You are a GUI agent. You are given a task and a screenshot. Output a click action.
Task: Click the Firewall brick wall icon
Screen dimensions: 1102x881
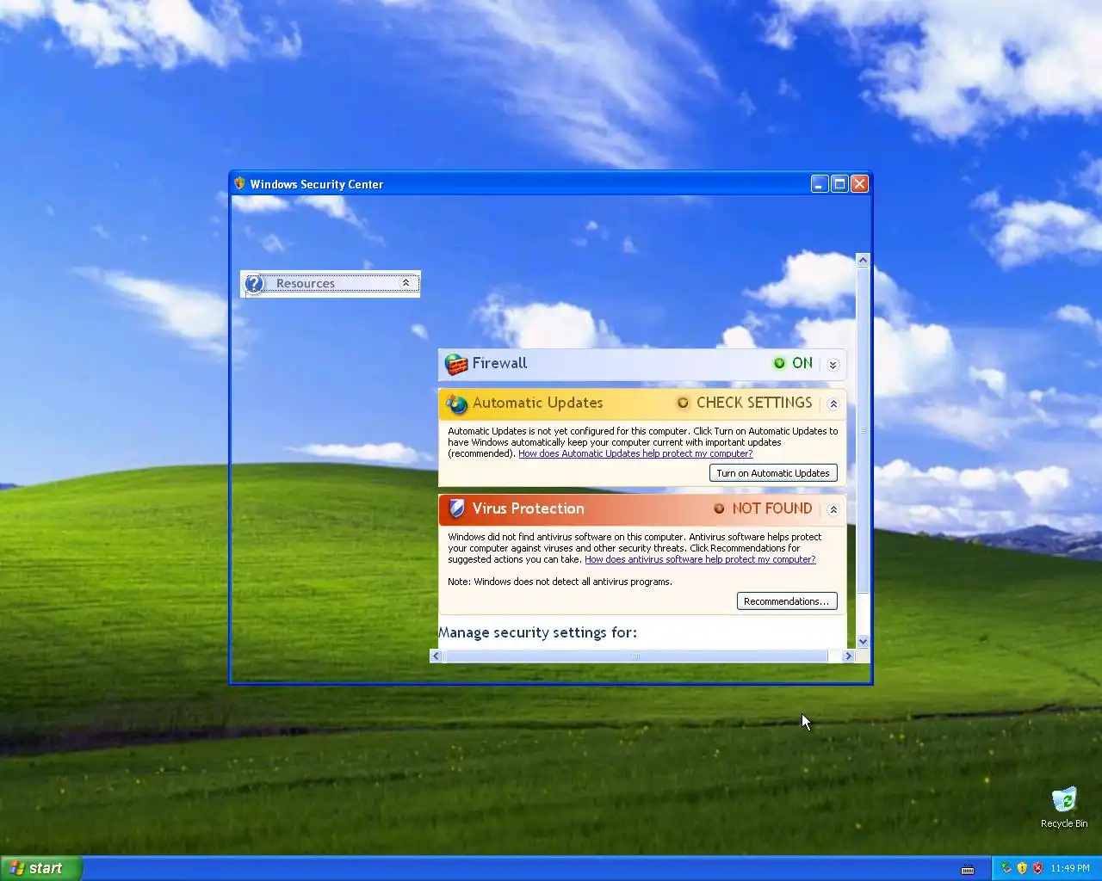456,364
